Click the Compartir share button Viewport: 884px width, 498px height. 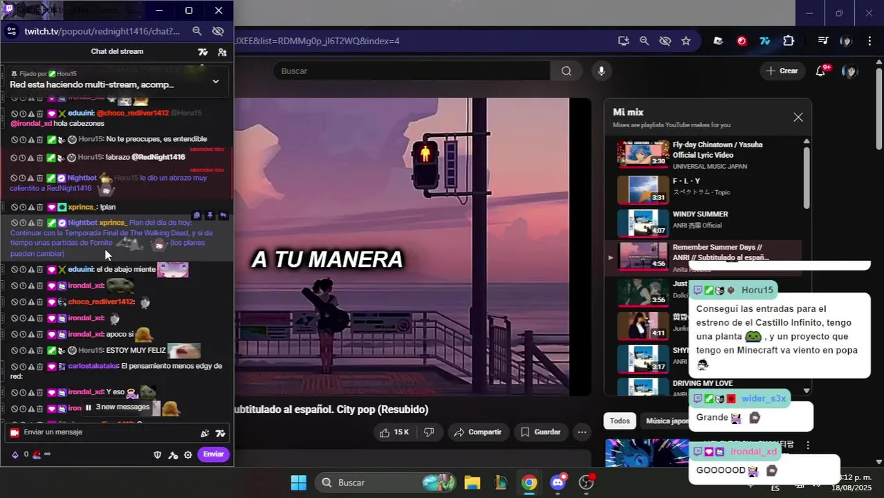point(478,432)
